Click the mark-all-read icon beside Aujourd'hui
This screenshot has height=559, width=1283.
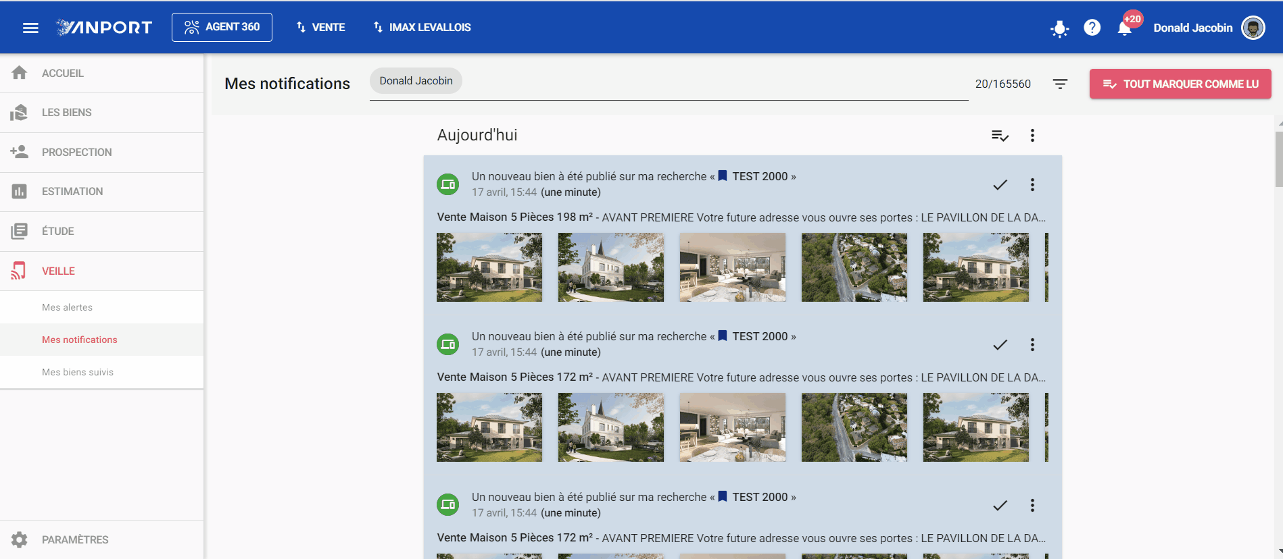(1000, 136)
